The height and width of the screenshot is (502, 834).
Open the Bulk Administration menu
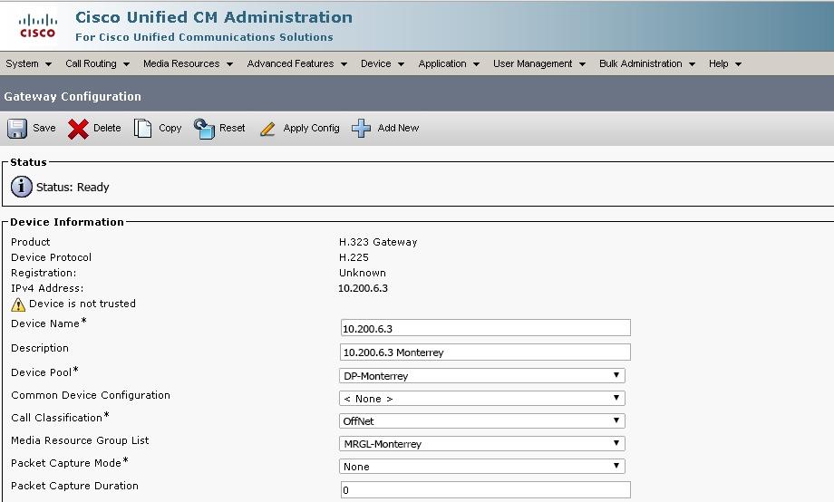click(647, 63)
